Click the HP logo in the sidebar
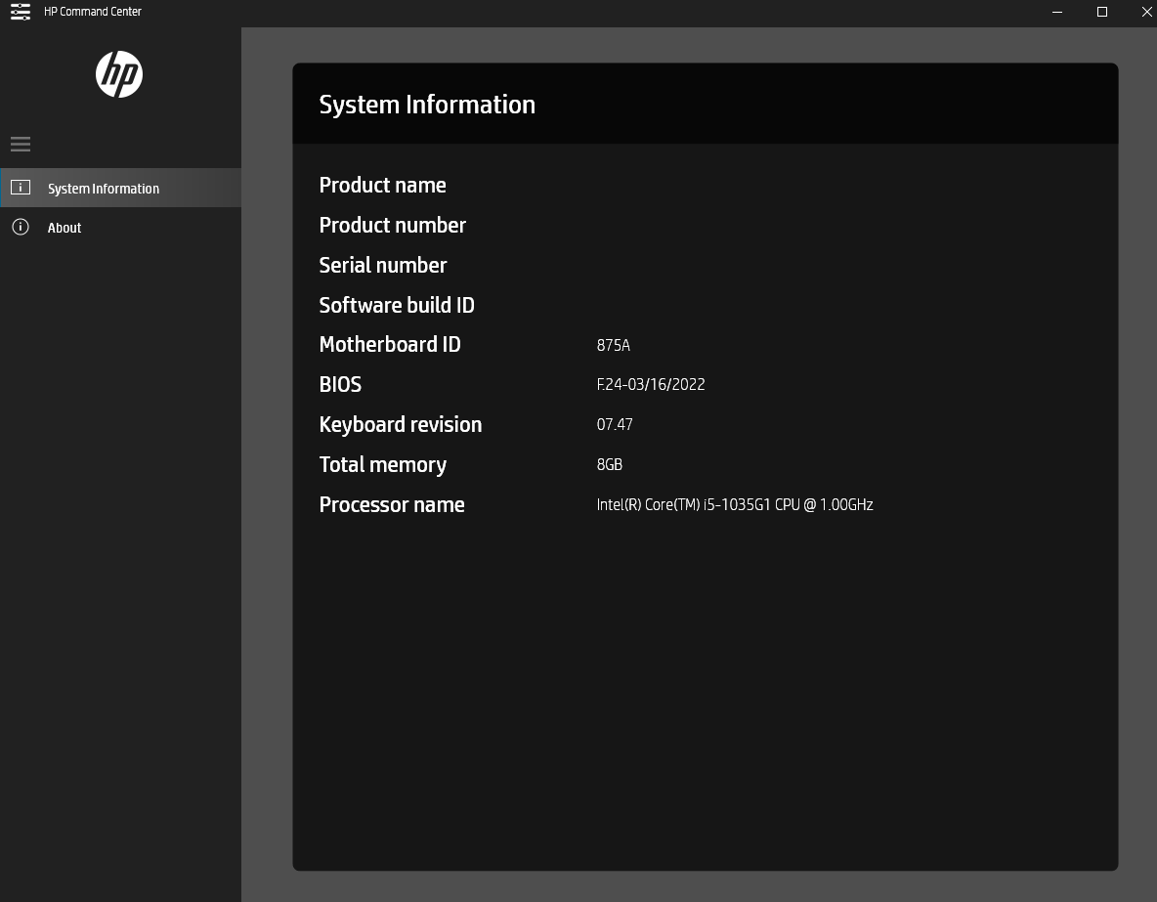The width and height of the screenshot is (1157, 902). 119,74
